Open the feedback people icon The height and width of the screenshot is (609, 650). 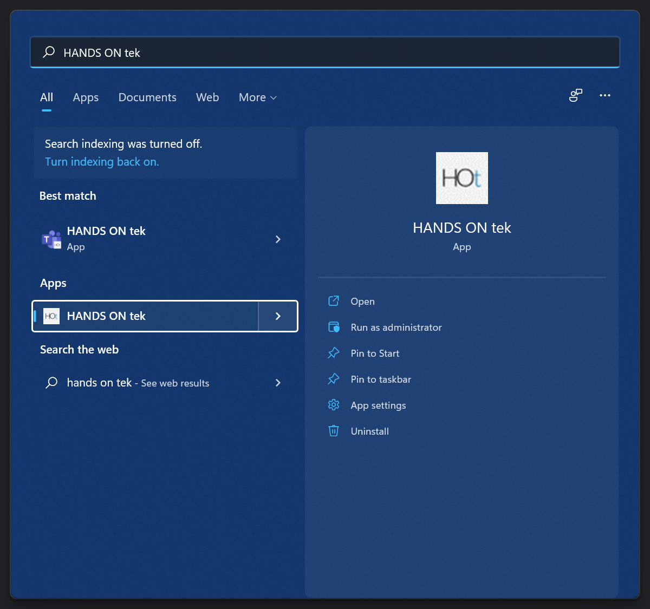click(x=575, y=95)
